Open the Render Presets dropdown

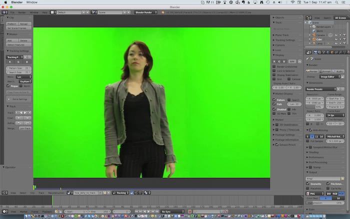321,89
